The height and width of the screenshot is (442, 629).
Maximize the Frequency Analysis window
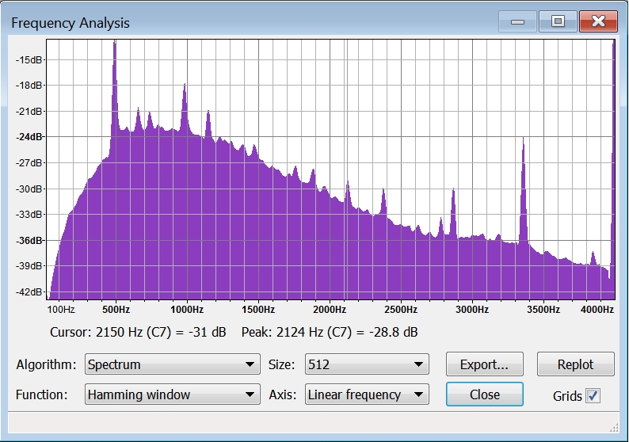[x=558, y=21]
